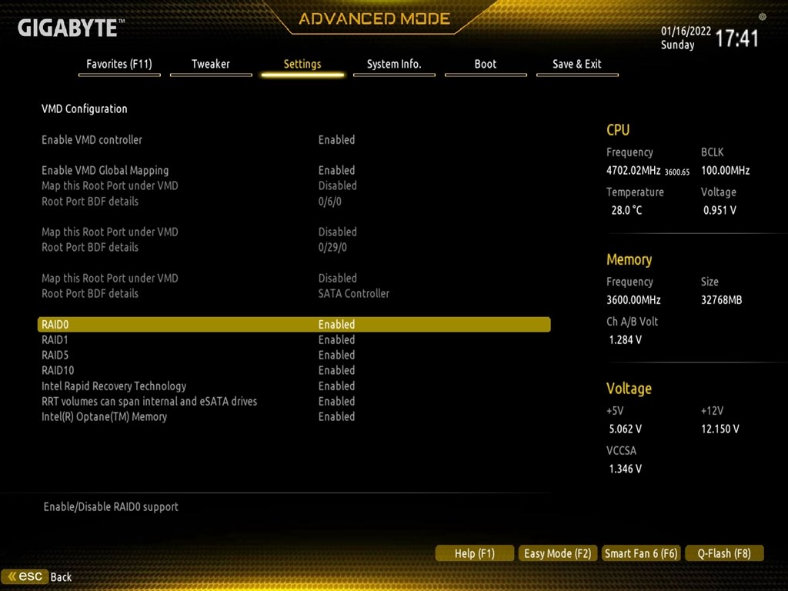Click Intel(R) Optane(TM) Memory label

pos(104,416)
